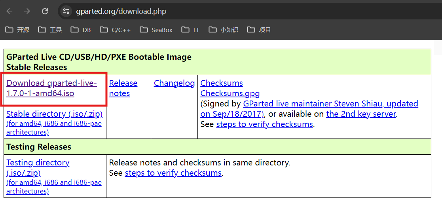442x205 pixels.
Task: Click 'Release notes and checksums in same directory' text
Action: [x=199, y=163]
